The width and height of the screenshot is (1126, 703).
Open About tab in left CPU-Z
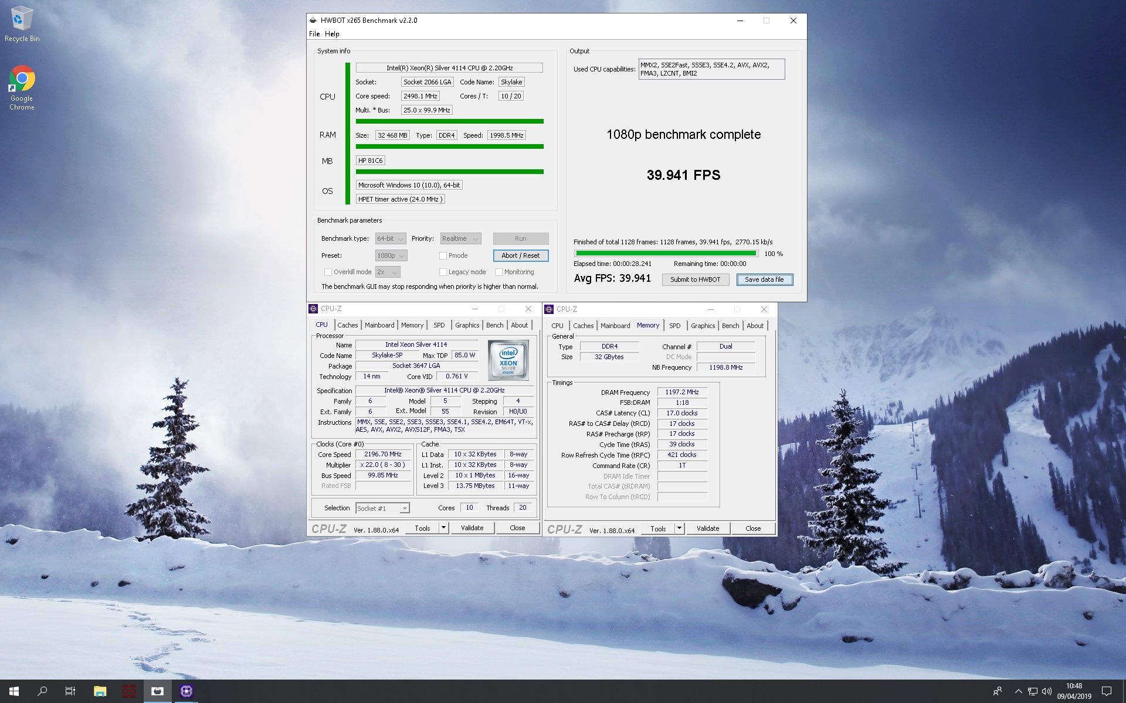[x=519, y=325]
